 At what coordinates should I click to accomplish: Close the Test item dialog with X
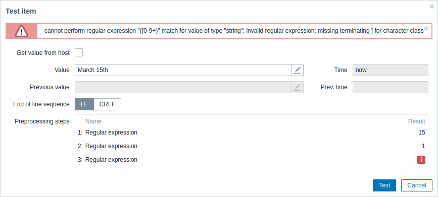coord(431,7)
